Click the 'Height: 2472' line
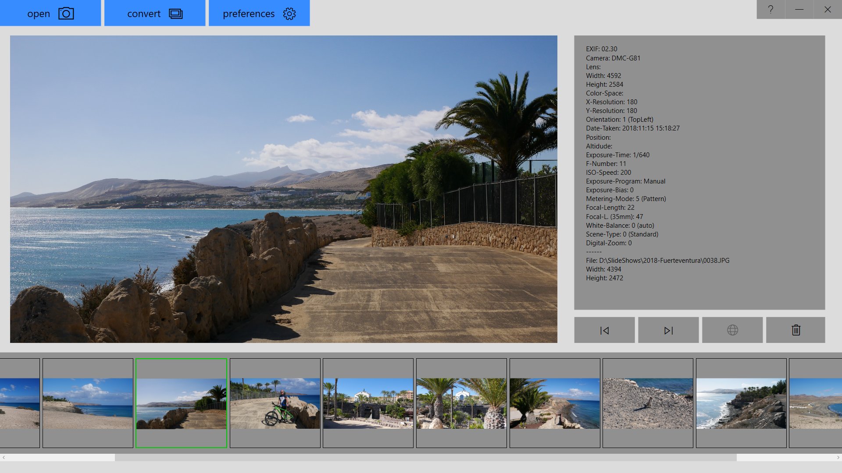842x473 pixels. 604,278
